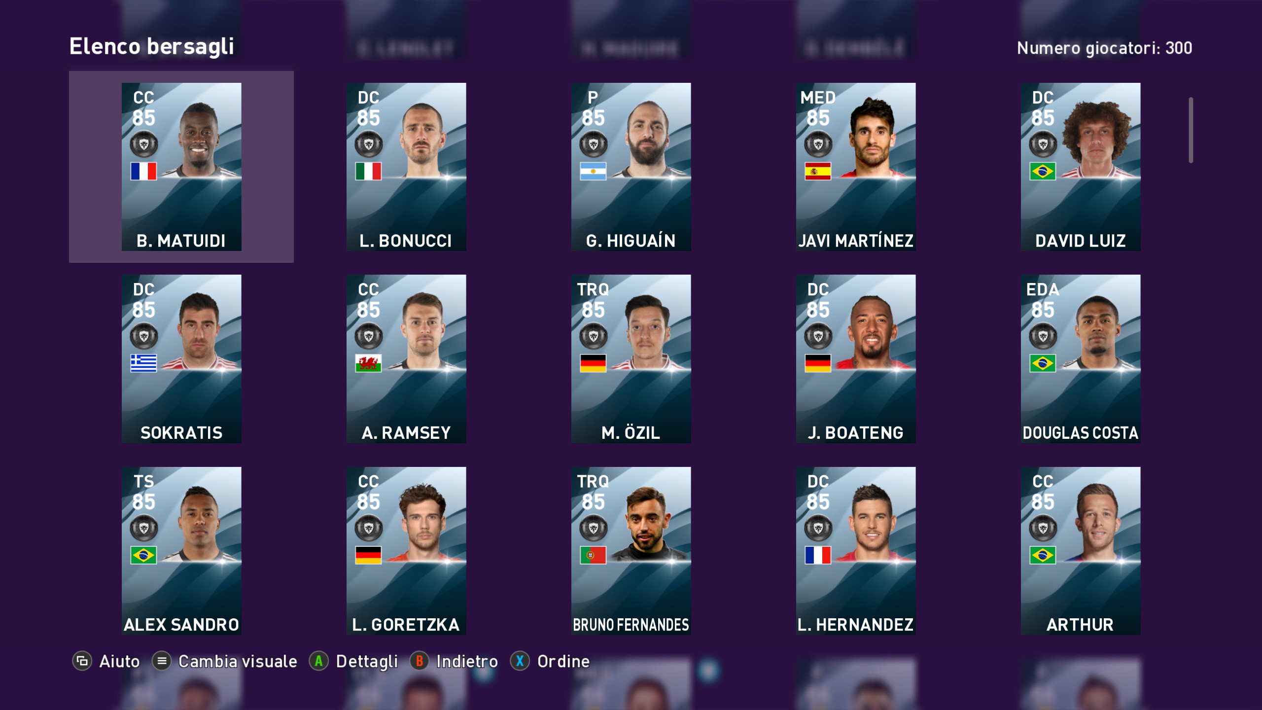Image resolution: width=1262 pixels, height=710 pixels.
Task: Click the Aiuto view button icon
Action: pyautogui.click(x=82, y=661)
